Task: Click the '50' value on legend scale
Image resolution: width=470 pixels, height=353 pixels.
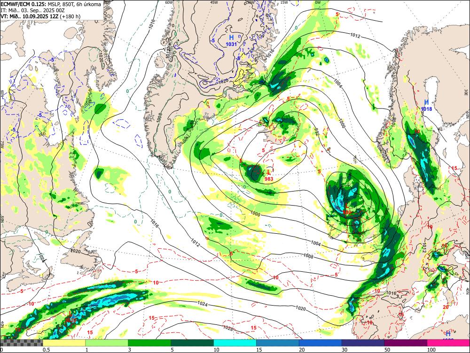Action: coord(387,350)
